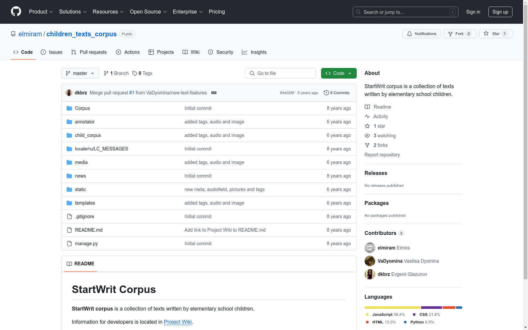Click the .gitignore file icon
Viewport: 528px width, 330px height.
coord(69,216)
